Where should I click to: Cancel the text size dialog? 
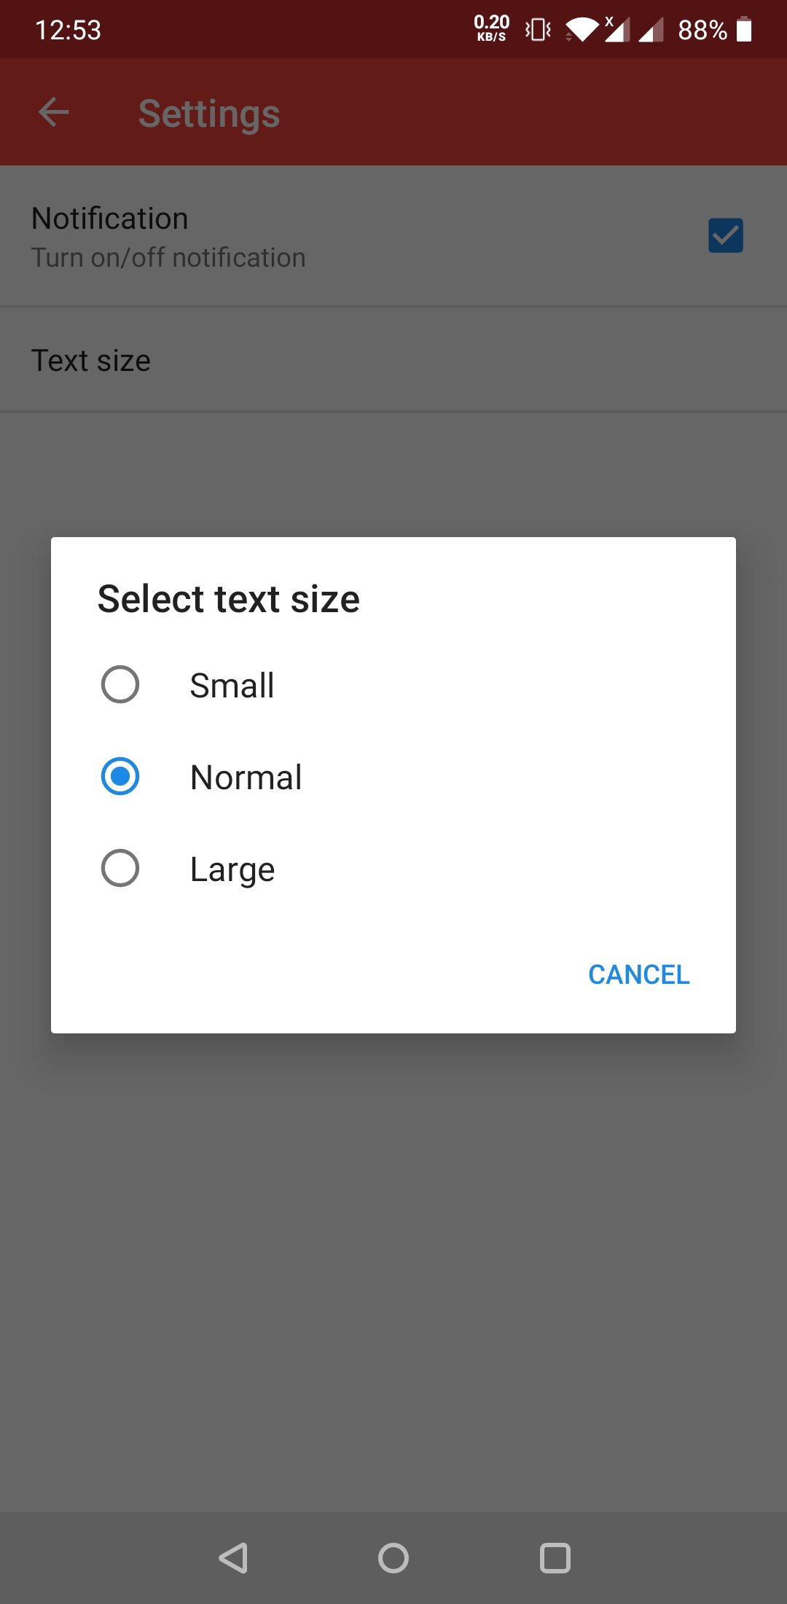pyautogui.click(x=638, y=974)
